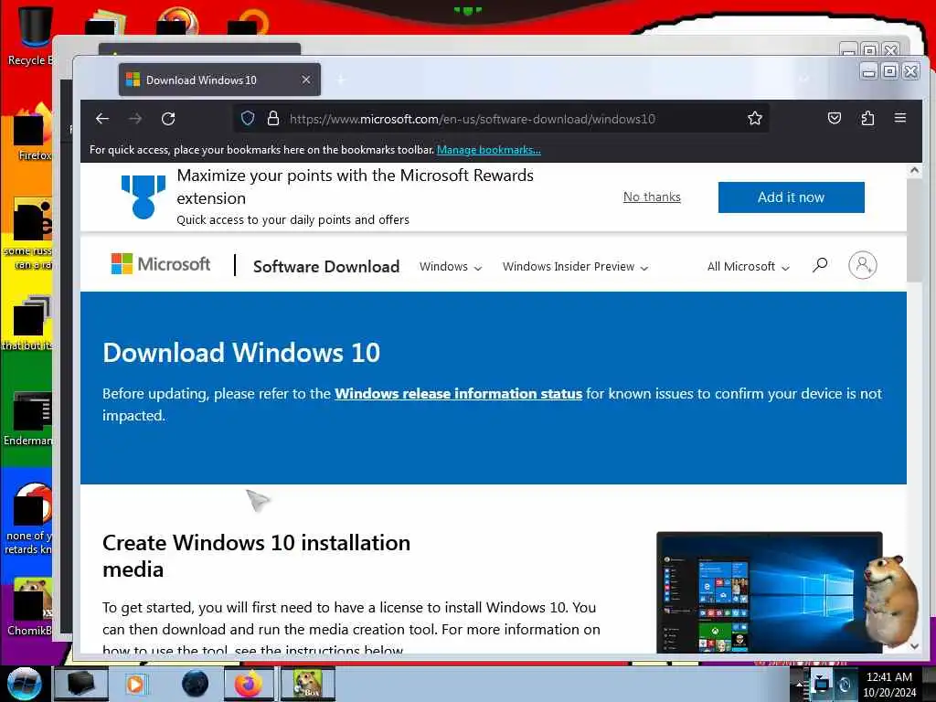Show hidden tray icons arrow
This screenshot has width=936, height=702.
799,684
